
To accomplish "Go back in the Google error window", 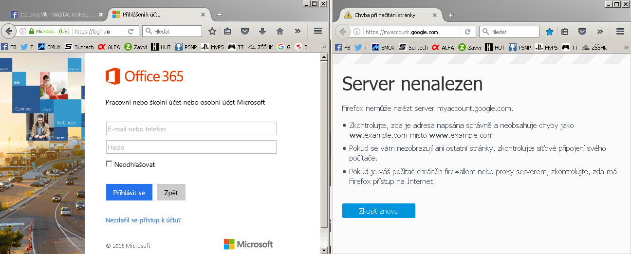I will 343,31.
